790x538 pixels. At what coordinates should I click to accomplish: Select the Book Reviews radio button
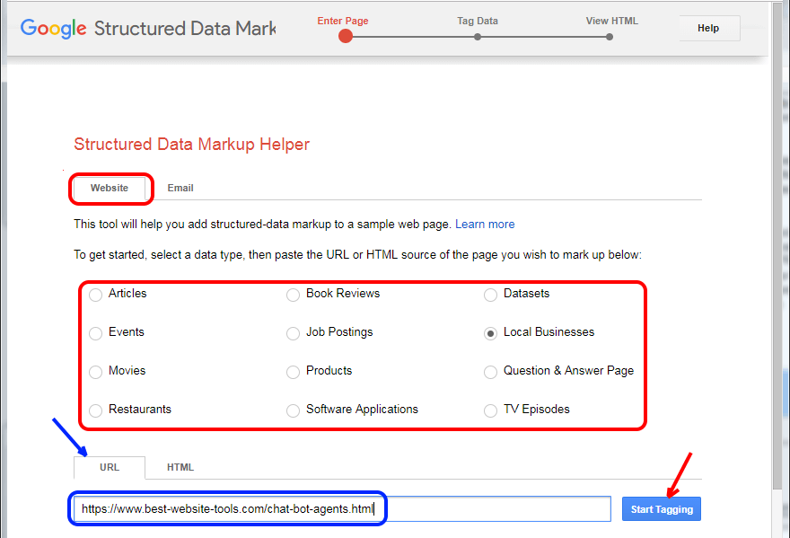click(x=293, y=295)
